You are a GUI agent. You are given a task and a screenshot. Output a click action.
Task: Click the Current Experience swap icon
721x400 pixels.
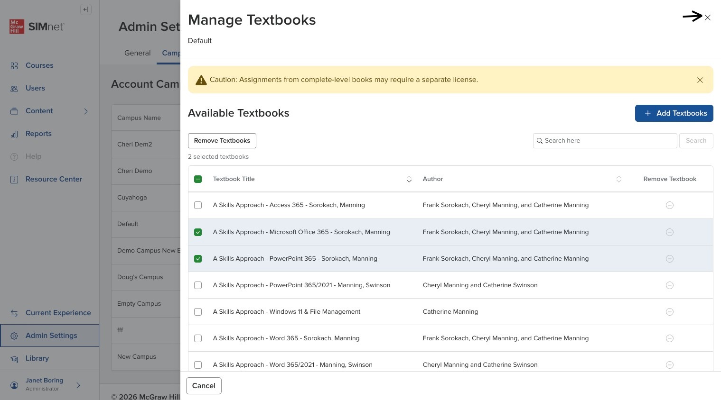pyautogui.click(x=14, y=313)
